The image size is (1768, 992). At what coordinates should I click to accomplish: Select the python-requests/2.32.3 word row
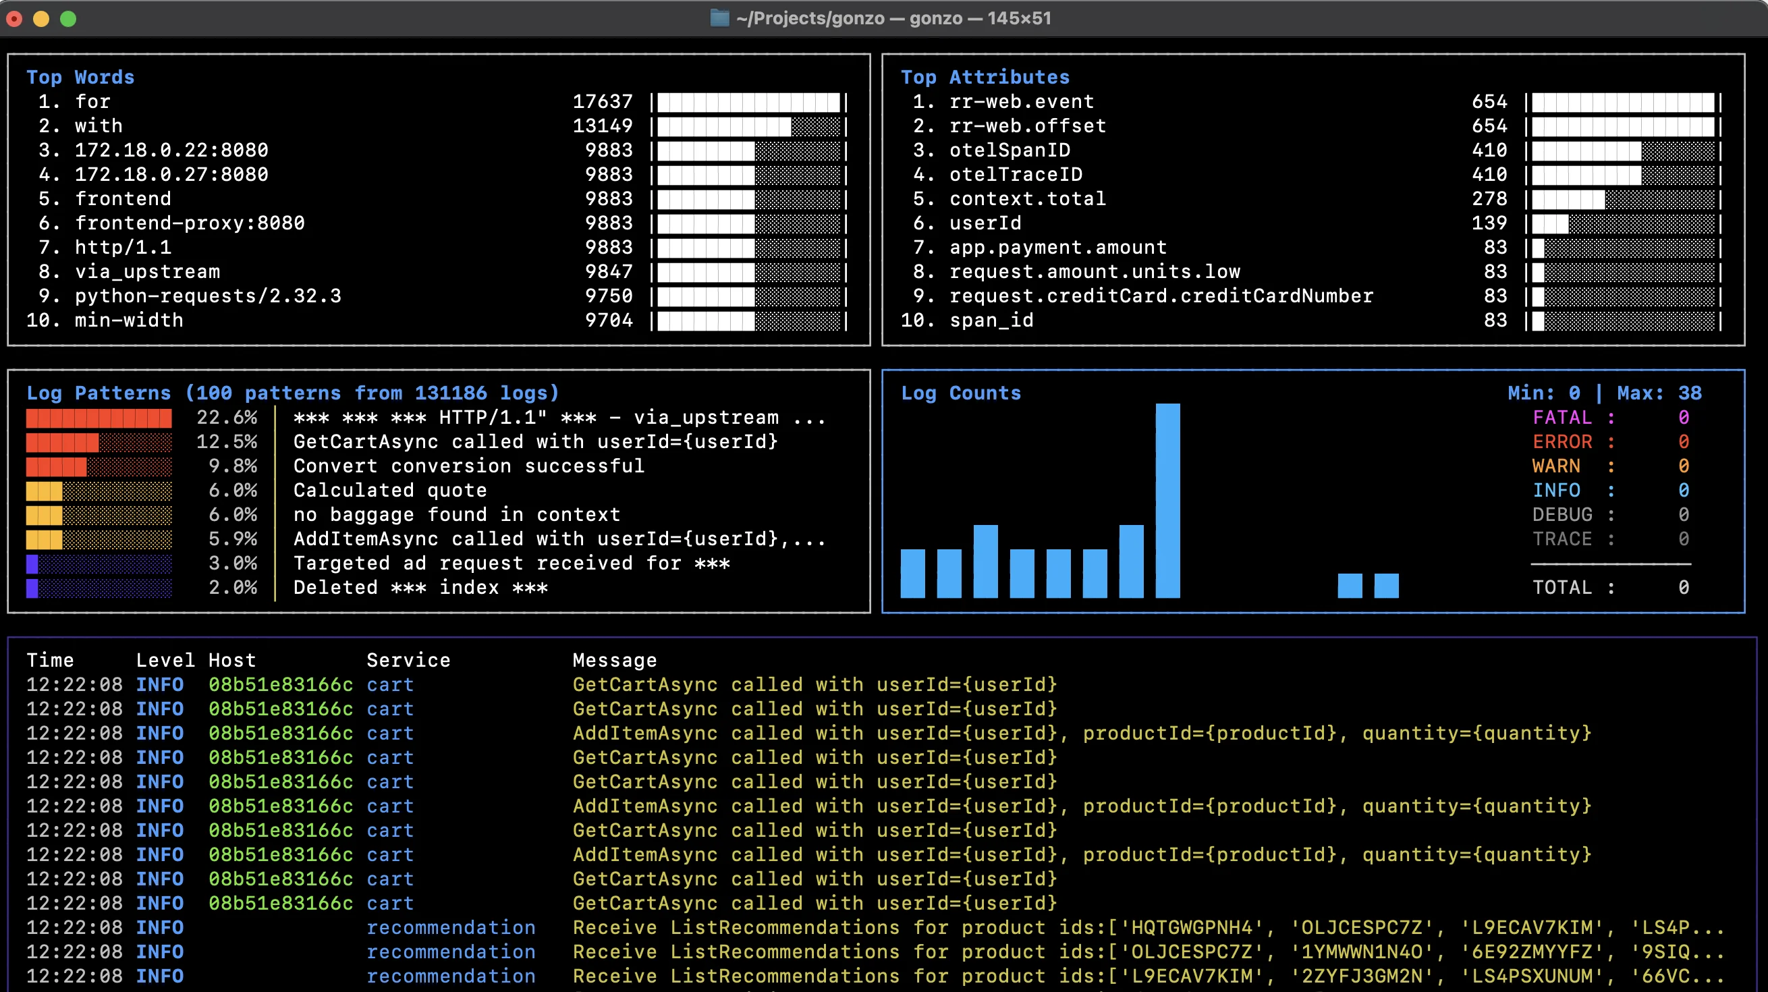coord(207,296)
